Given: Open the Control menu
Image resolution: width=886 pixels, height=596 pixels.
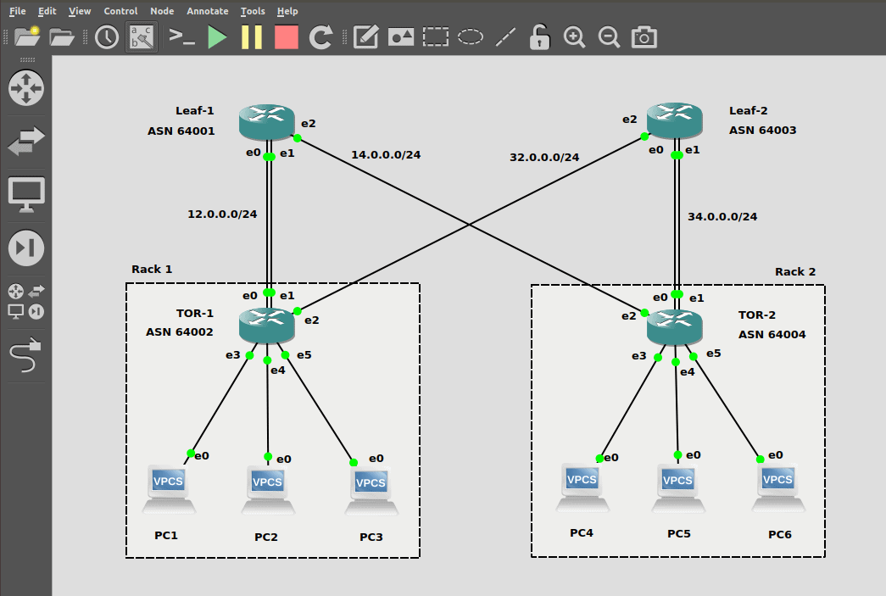Looking at the screenshot, I should (120, 11).
